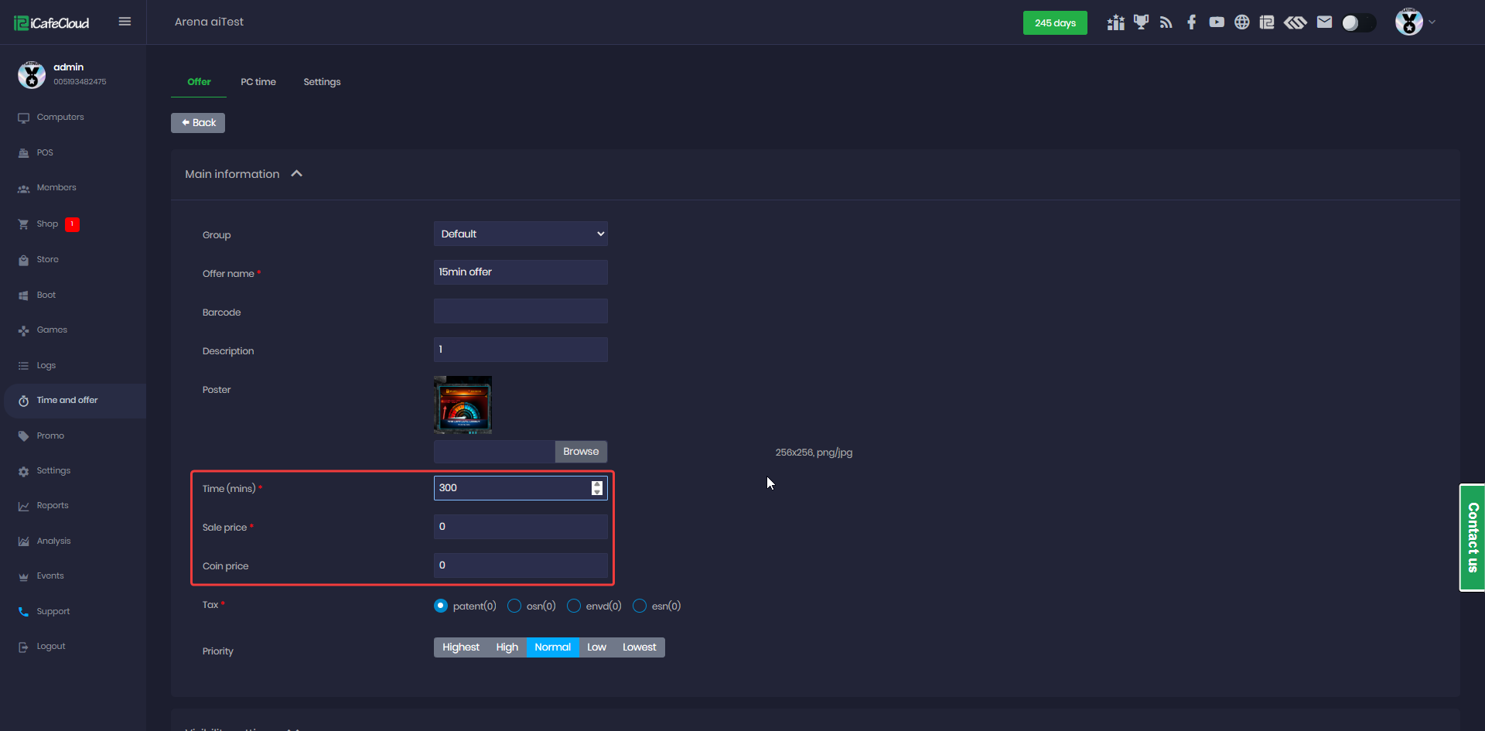Expand the profile avatar dropdown arrow
Image resolution: width=1485 pixels, height=731 pixels.
point(1432,22)
